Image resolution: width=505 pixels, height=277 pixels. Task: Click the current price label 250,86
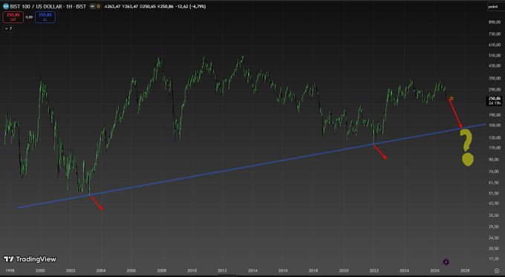pos(495,99)
